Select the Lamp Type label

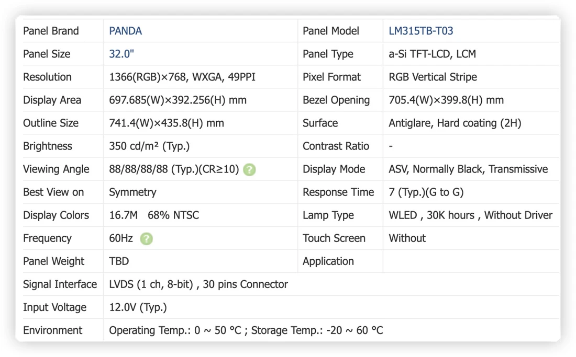coord(328,215)
